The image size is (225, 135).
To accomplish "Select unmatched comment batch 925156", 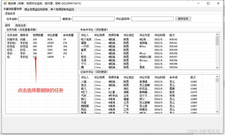I will [147, 60].
